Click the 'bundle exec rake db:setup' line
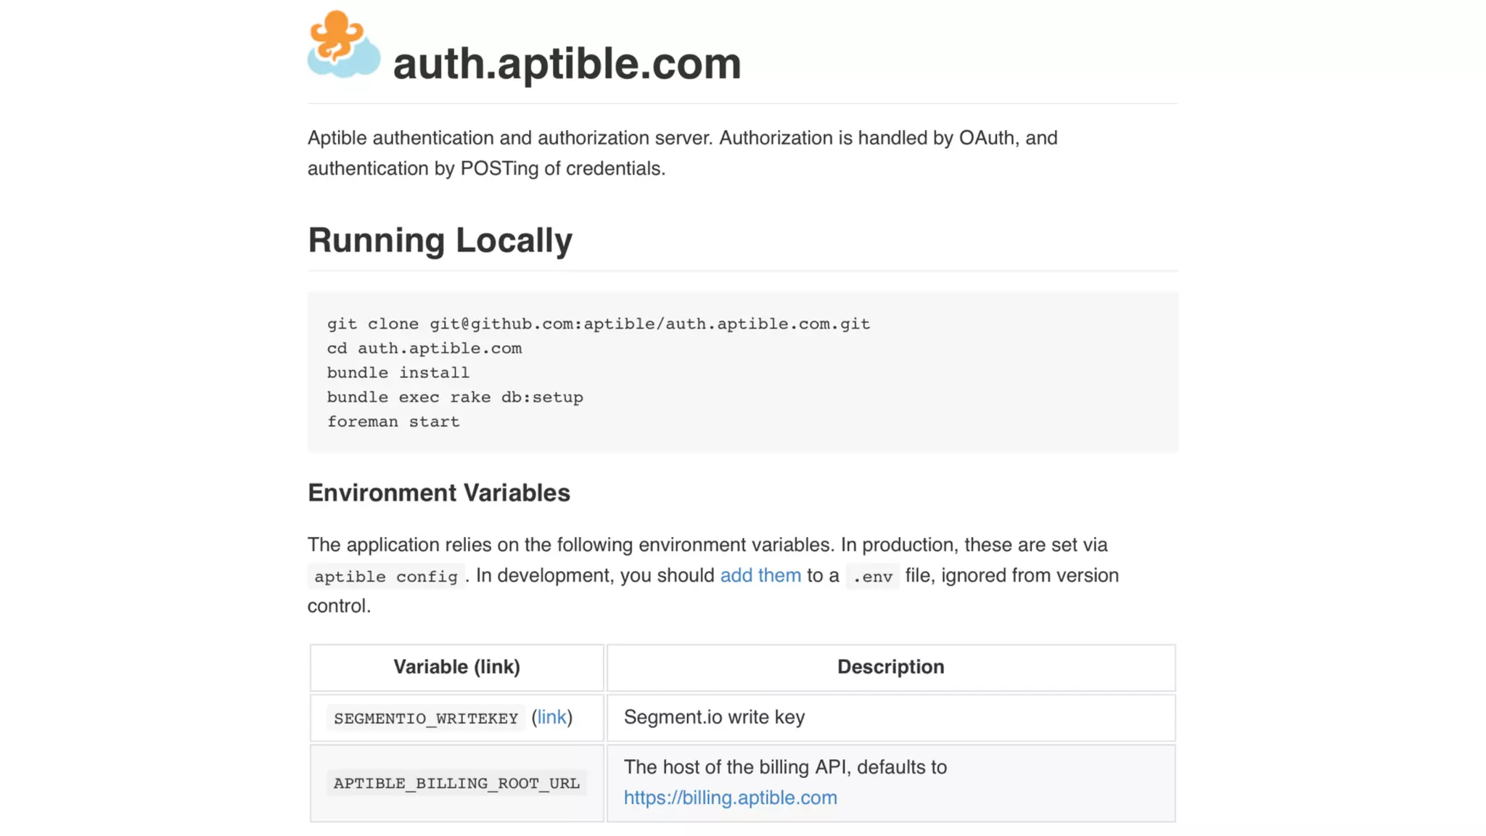Image resolution: width=1486 pixels, height=836 pixels. 454,397
